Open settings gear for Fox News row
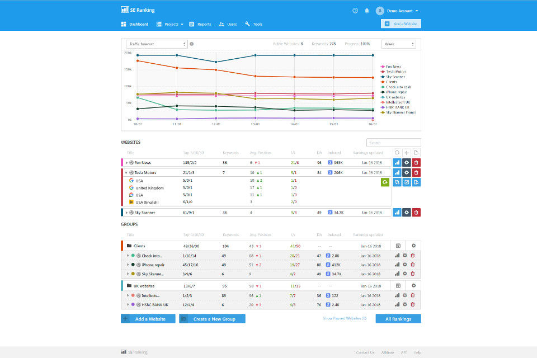This screenshot has width=537, height=358. pyautogui.click(x=407, y=163)
